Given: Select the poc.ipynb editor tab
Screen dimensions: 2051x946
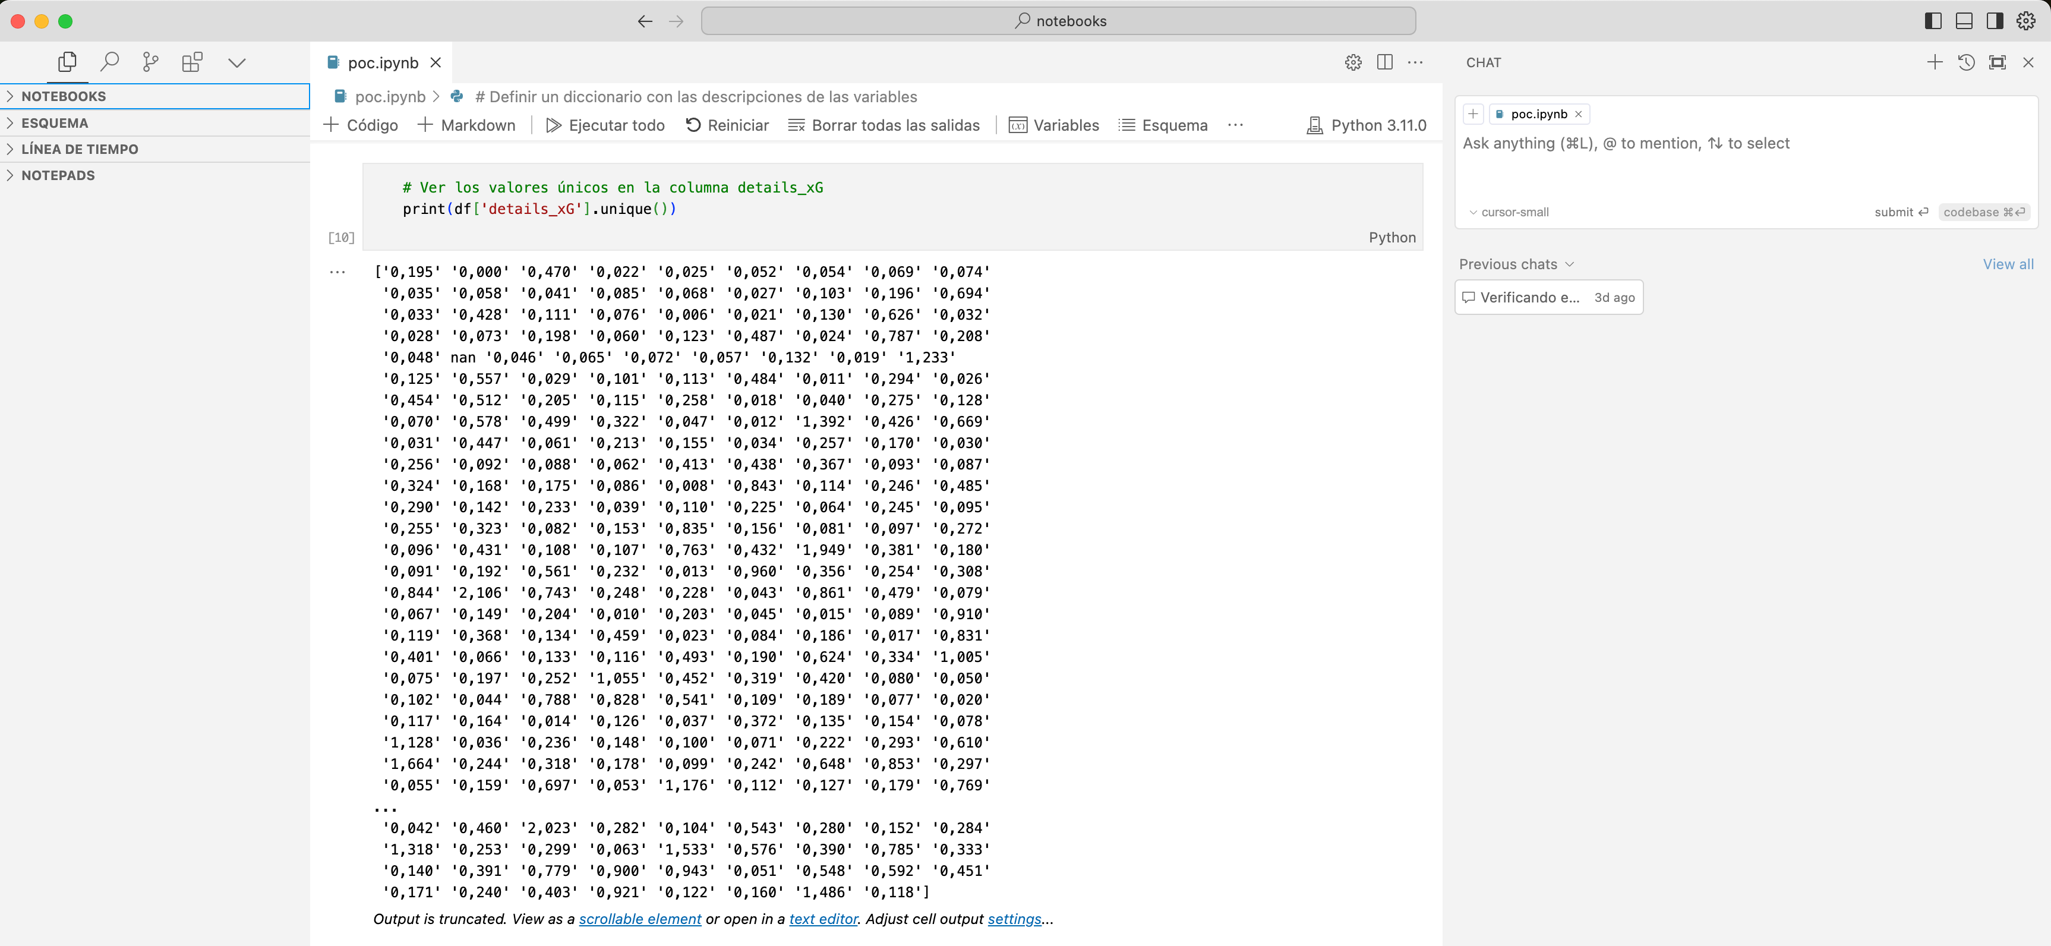Looking at the screenshot, I should 382,62.
